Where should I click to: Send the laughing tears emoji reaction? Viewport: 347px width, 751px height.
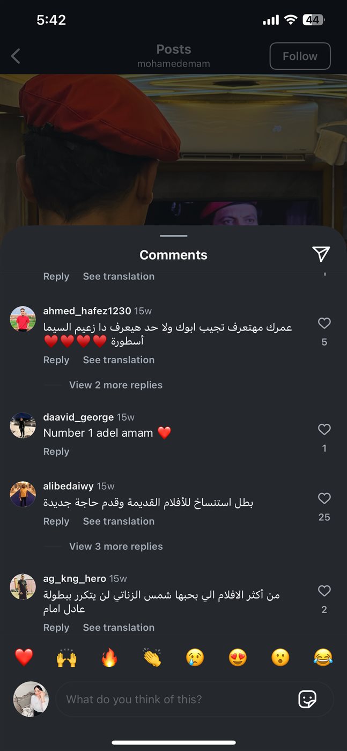(x=323, y=657)
